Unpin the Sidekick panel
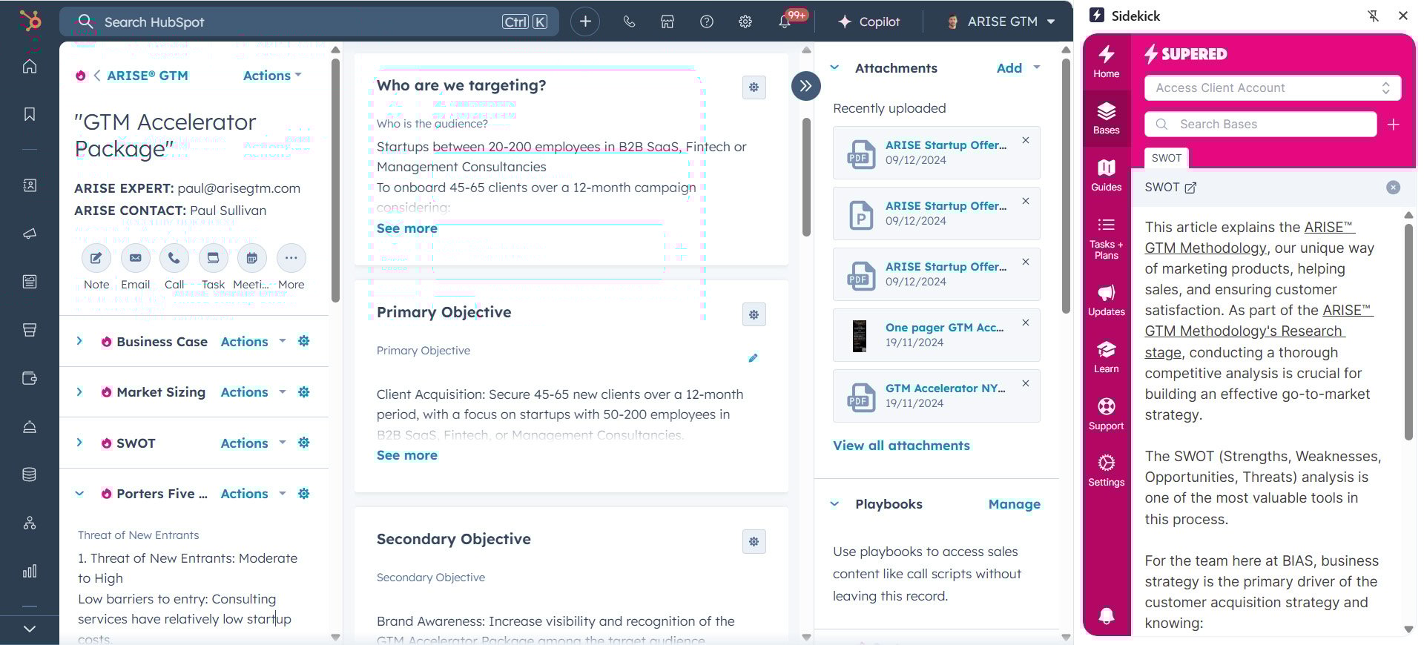The width and height of the screenshot is (1424, 645). (x=1374, y=16)
